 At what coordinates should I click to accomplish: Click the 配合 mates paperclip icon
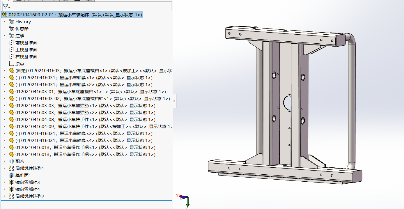pos(11,162)
